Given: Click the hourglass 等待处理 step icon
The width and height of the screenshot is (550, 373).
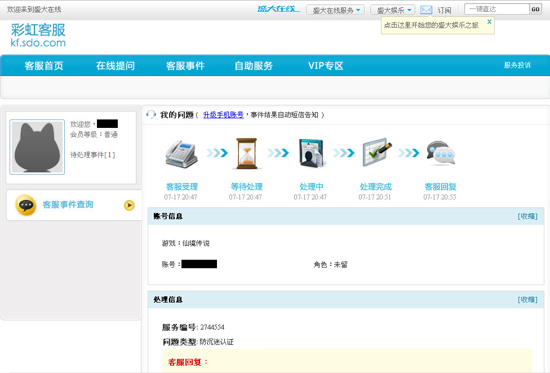Looking at the screenshot, I should point(247,154).
